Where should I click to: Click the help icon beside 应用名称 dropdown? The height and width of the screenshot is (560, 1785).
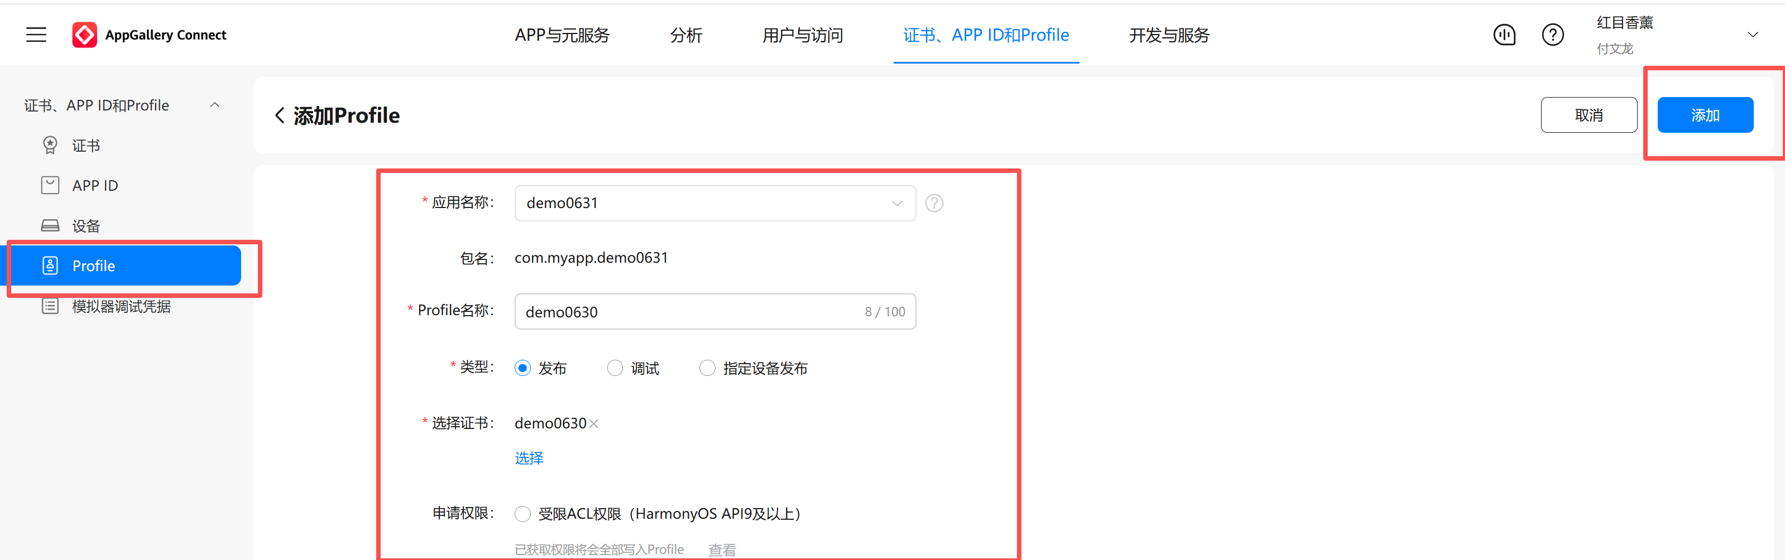click(x=934, y=204)
